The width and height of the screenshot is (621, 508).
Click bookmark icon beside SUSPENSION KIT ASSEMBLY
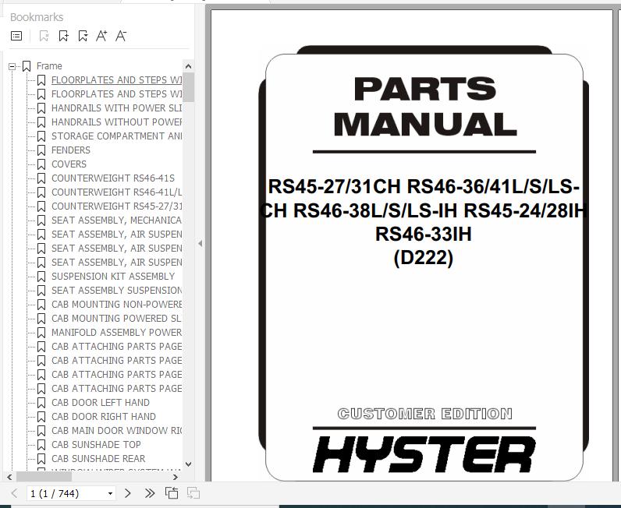coord(41,277)
